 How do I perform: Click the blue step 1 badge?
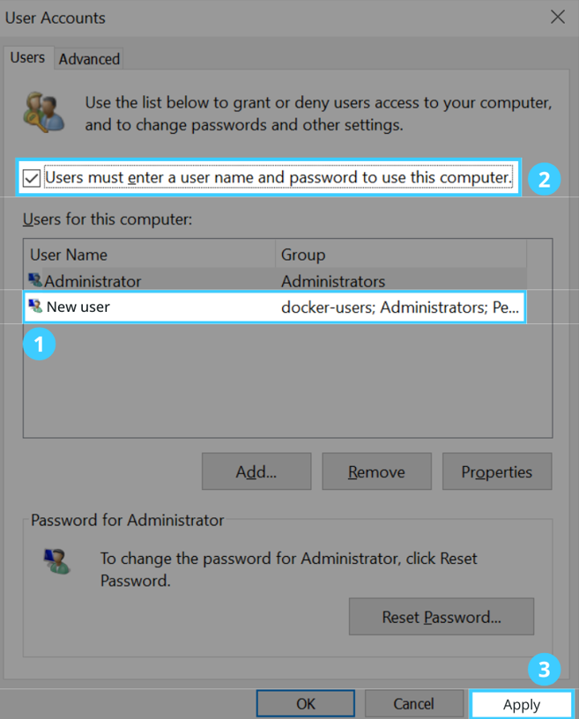click(39, 344)
